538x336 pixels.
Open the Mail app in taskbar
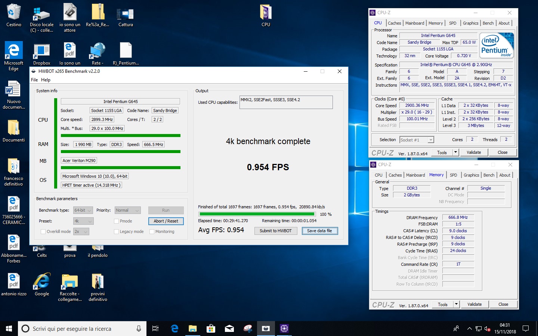click(x=229, y=329)
